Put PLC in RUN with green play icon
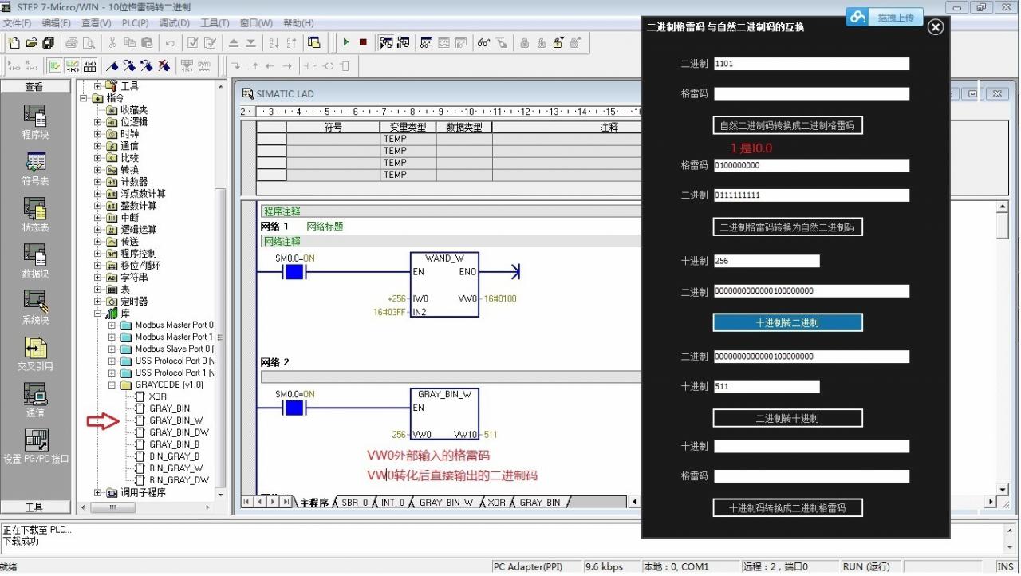 point(346,42)
